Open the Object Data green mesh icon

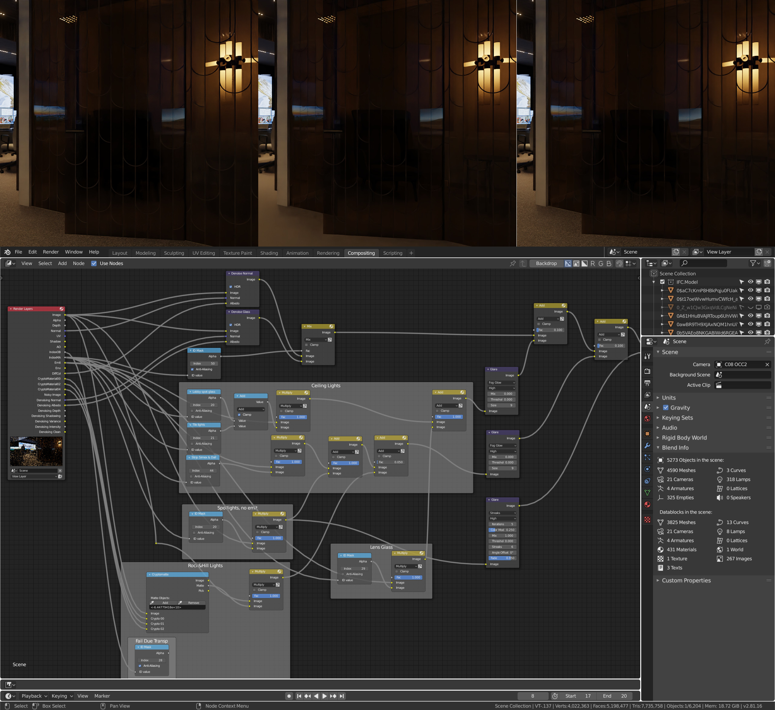pos(647,493)
